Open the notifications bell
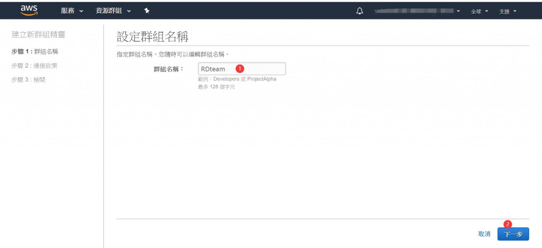 (x=360, y=11)
